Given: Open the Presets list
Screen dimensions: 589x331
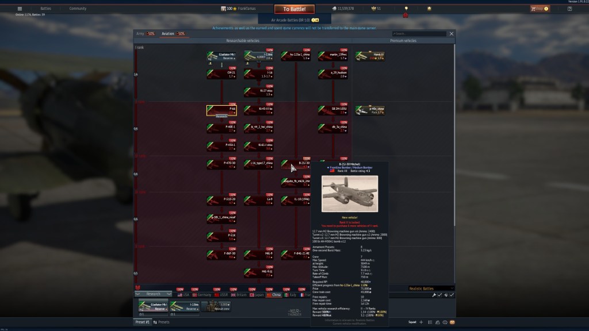Looking at the screenshot, I should (162, 322).
